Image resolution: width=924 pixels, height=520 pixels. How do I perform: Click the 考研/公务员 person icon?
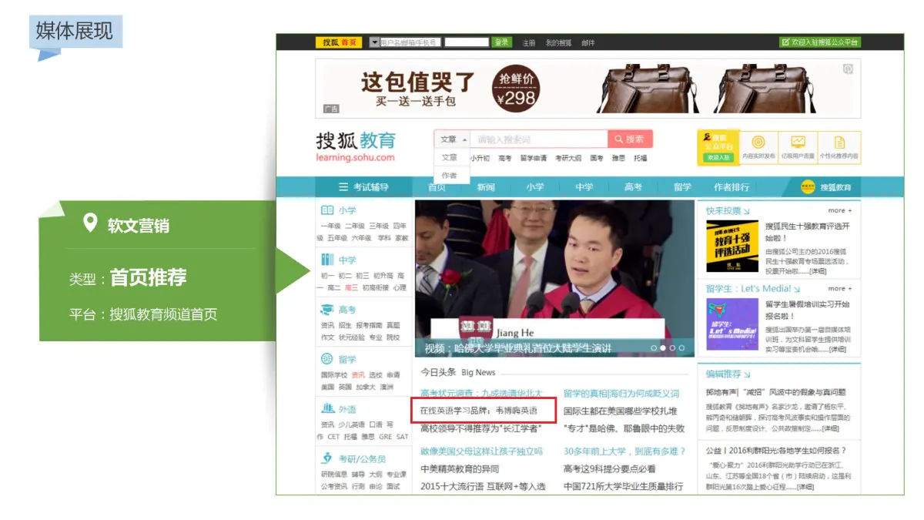click(x=326, y=458)
